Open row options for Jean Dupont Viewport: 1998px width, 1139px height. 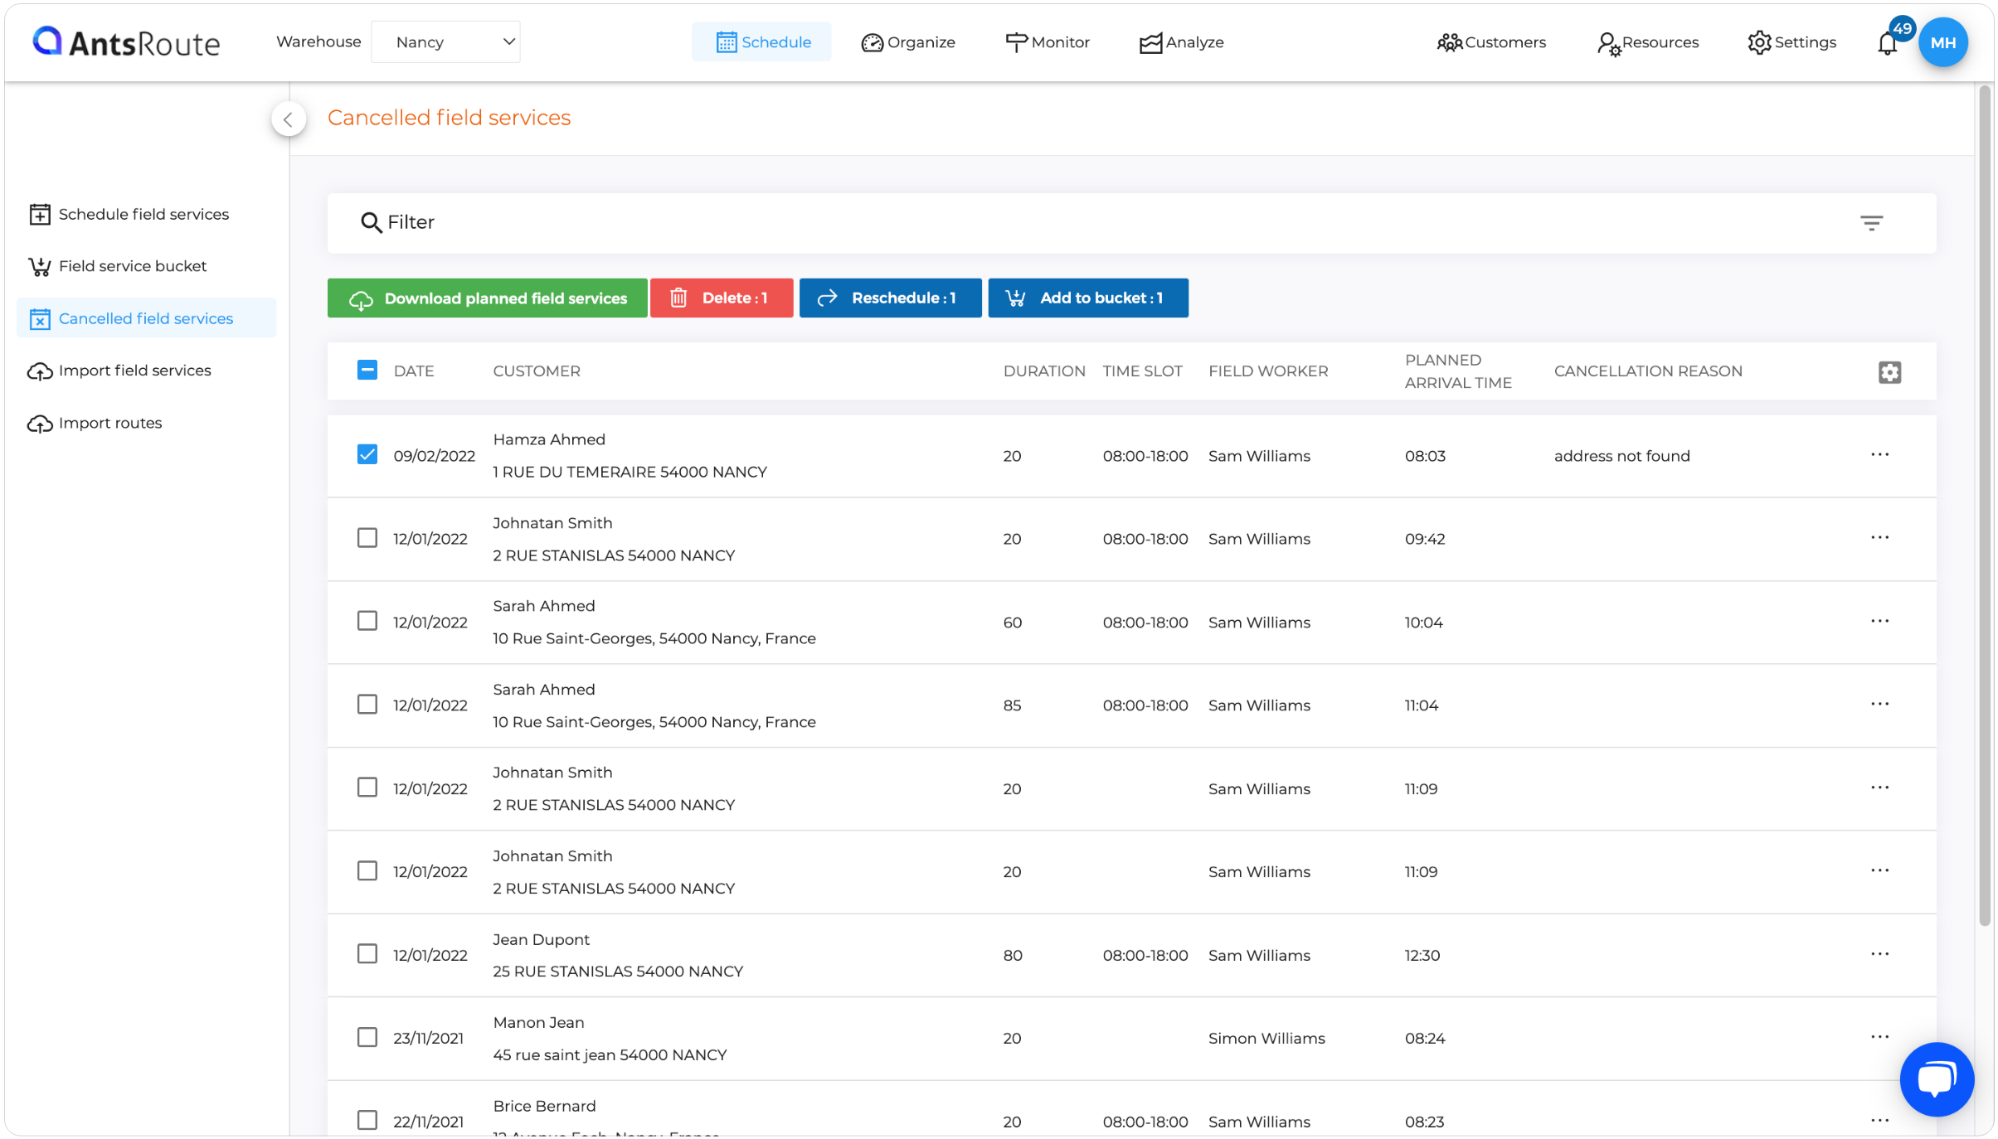coord(1879,954)
